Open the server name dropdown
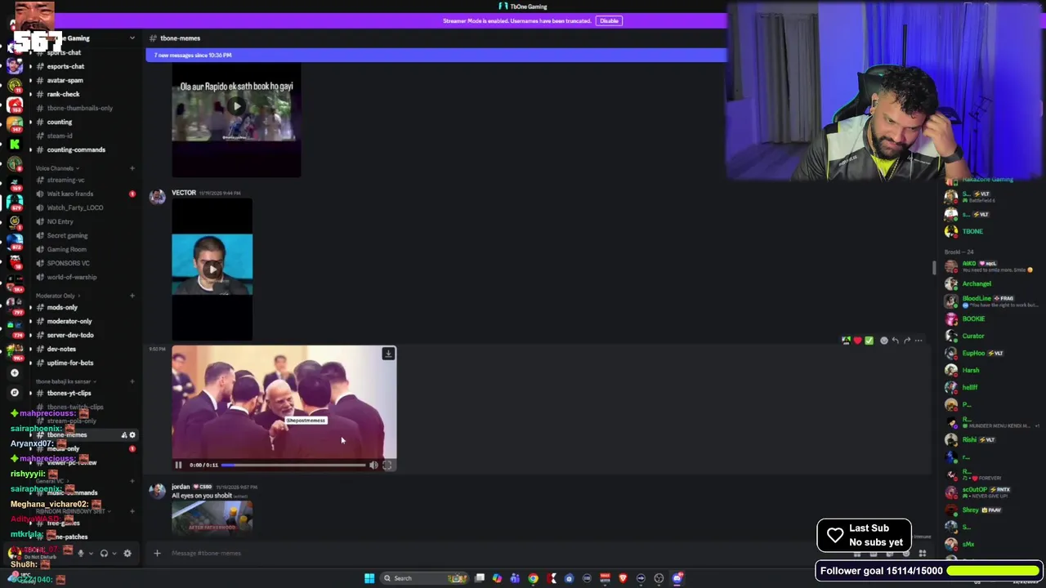 click(132, 38)
